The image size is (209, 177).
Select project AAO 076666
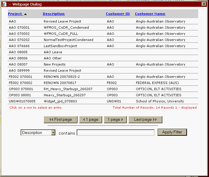pos(103,46)
